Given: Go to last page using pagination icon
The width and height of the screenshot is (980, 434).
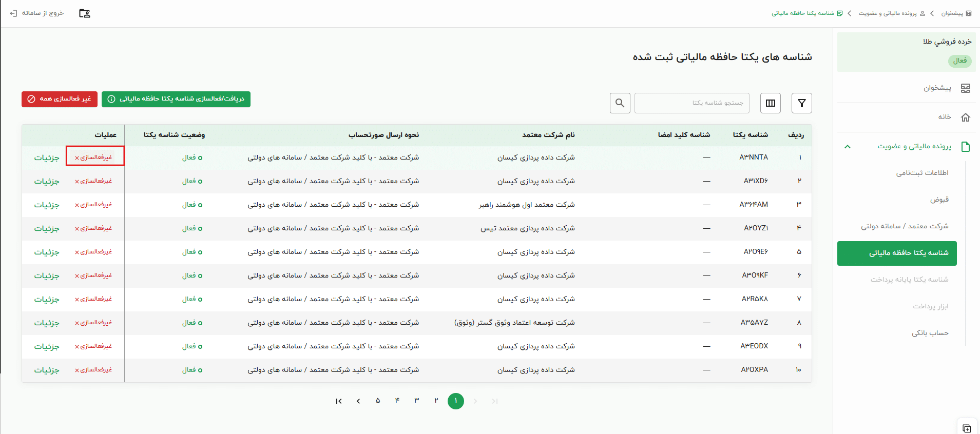Looking at the screenshot, I should point(339,401).
